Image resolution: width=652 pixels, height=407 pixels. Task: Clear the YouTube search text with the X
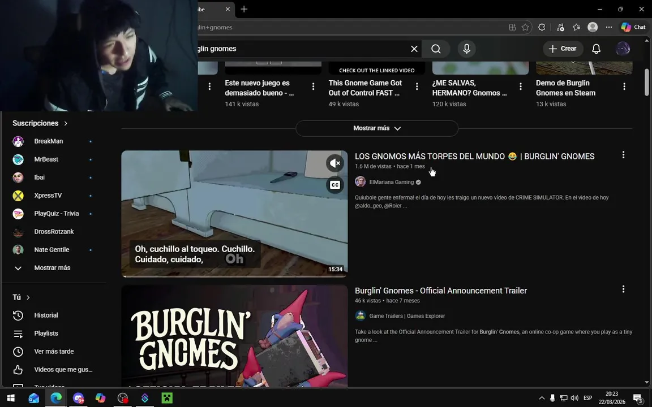coord(414,49)
